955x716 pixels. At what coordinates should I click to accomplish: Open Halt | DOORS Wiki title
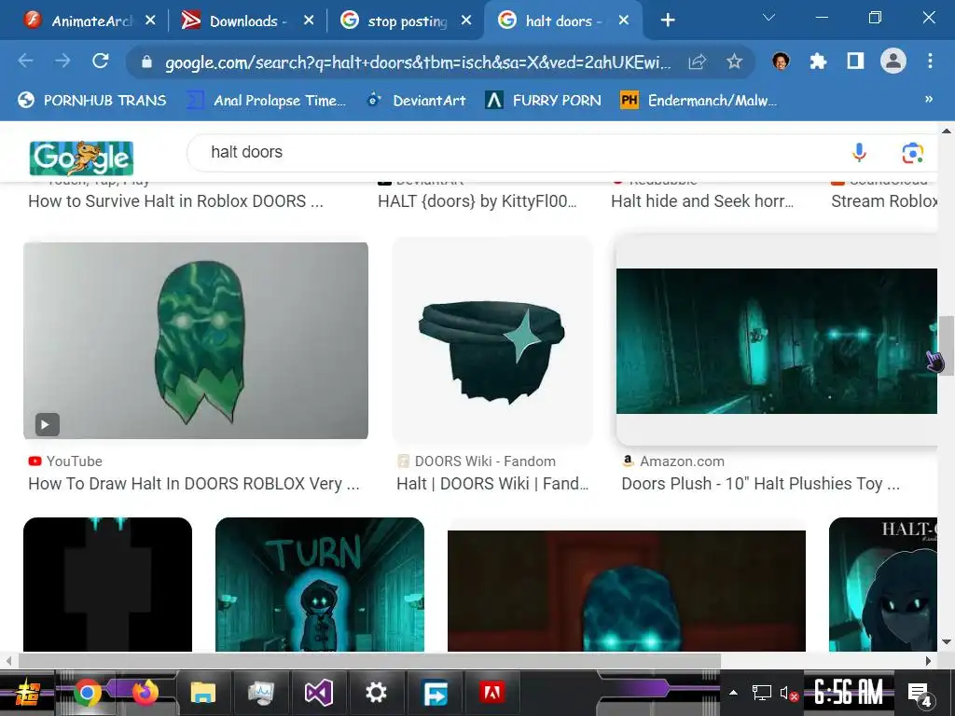(492, 484)
